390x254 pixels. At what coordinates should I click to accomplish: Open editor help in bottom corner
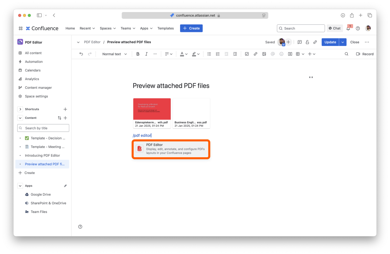pos(80,227)
